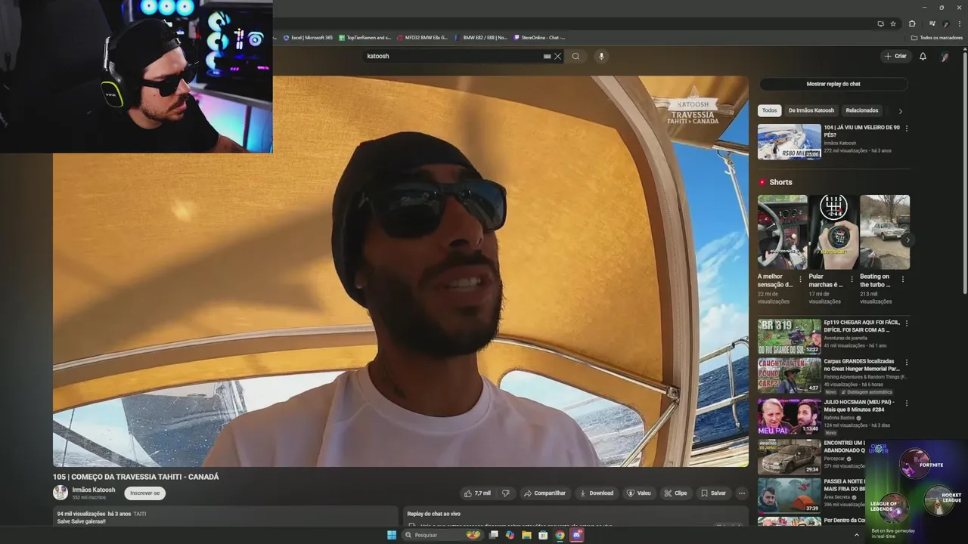Open 'Passei a noite' camping video thumbnail
The image size is (968, 544).
(790, 496)
